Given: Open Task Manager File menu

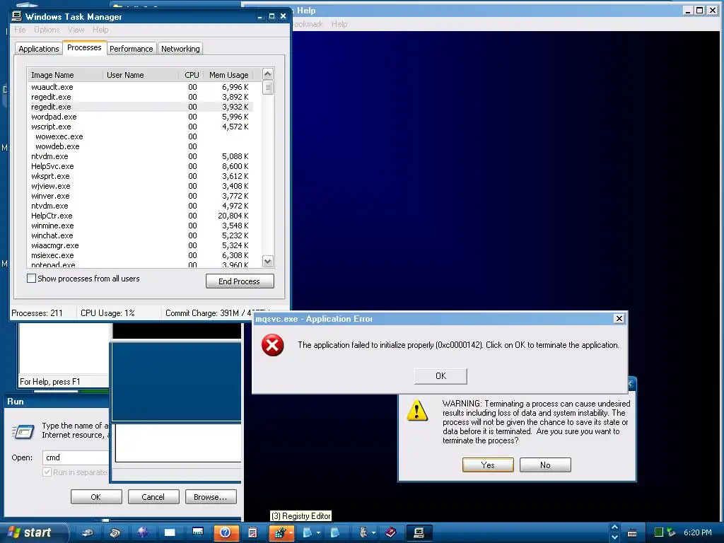Looking at the screenshot, I should 20,30.
